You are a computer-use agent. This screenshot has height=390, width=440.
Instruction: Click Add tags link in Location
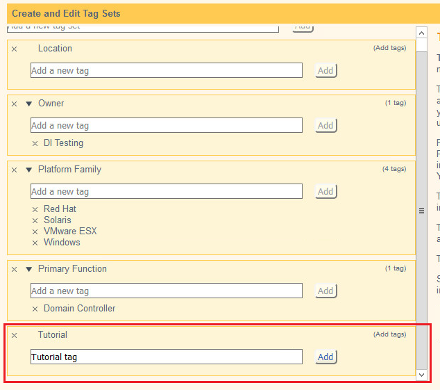[x=389, y=48]
